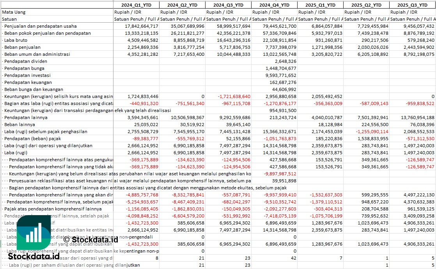Click cell value 22,108,911,854
Screen dimensions: 436x269
tap(280, 40)
